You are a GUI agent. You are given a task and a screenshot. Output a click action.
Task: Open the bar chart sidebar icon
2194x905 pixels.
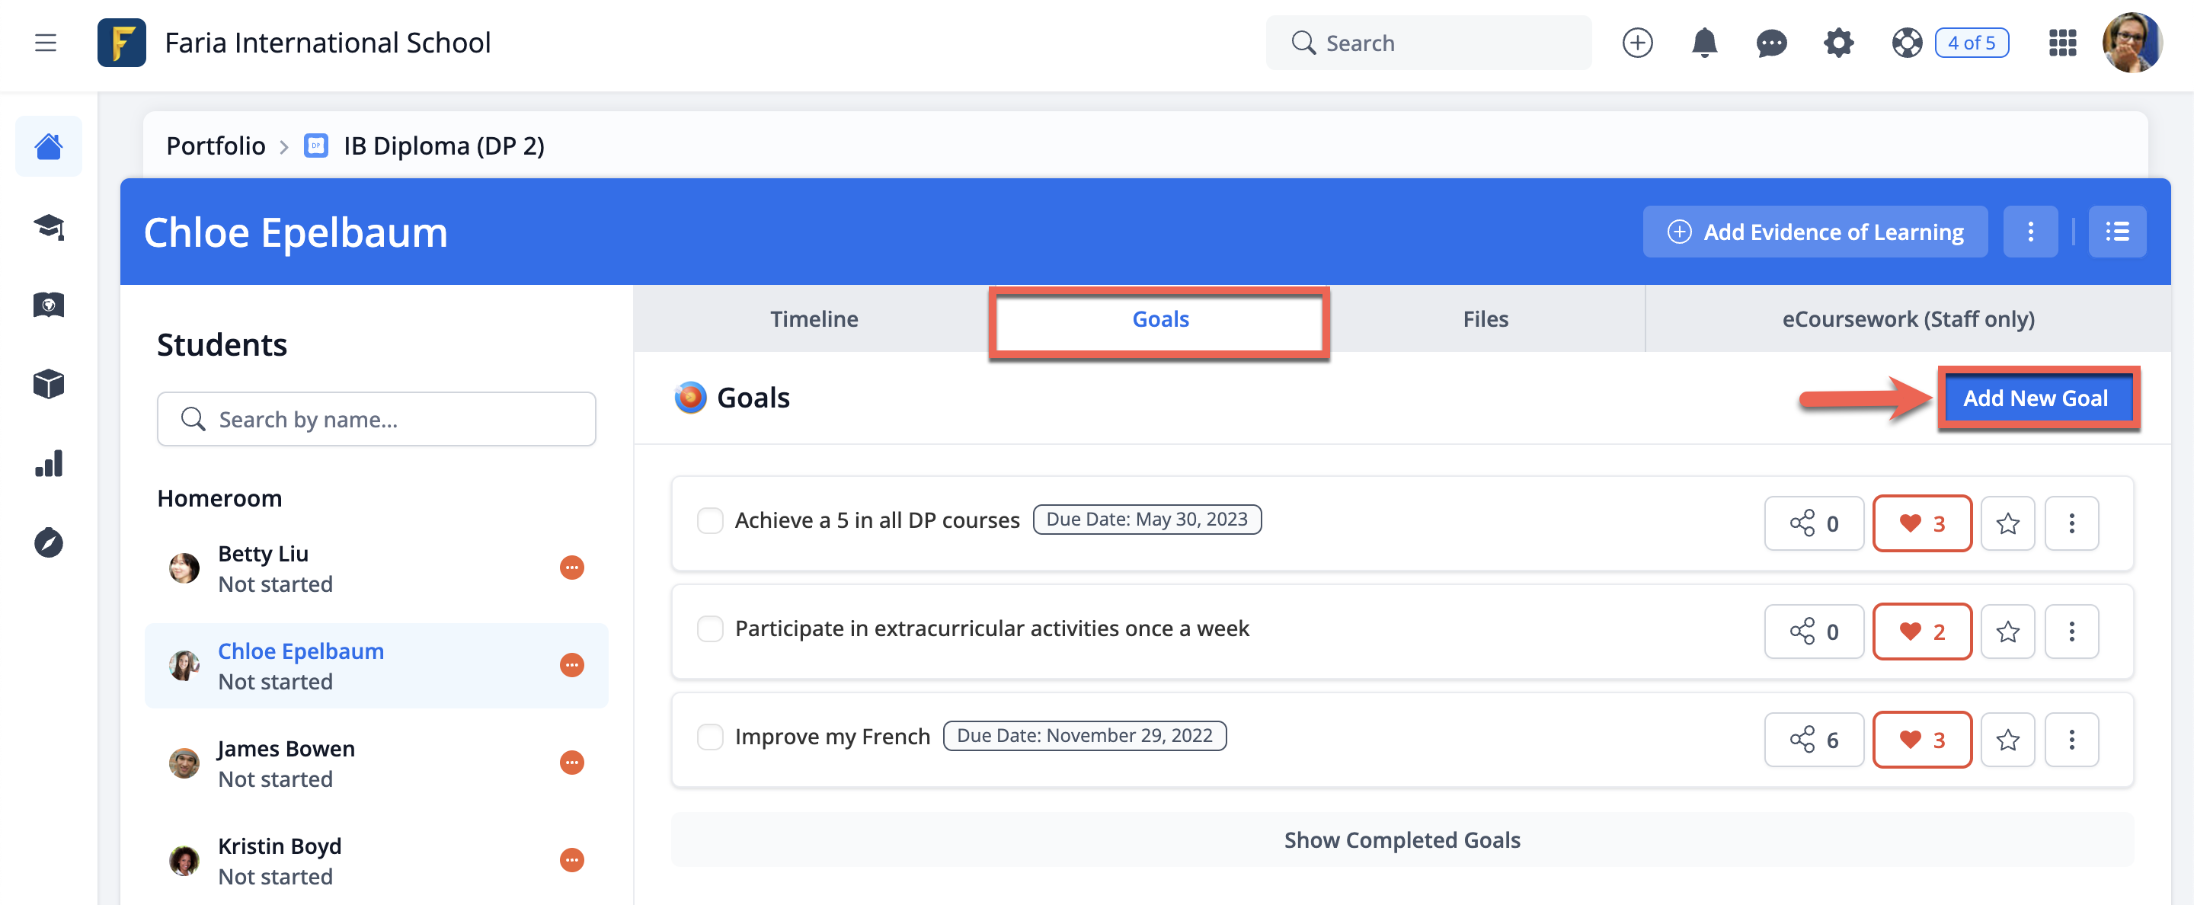(x=49, y=464)
